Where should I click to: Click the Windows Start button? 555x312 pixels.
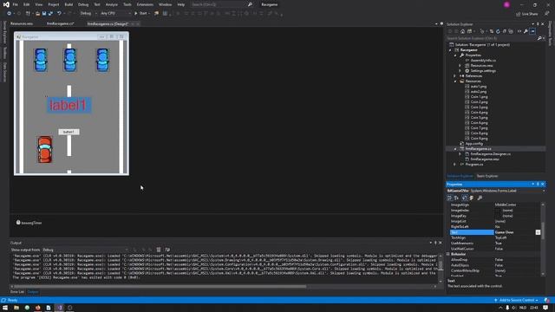coord(5,308)
